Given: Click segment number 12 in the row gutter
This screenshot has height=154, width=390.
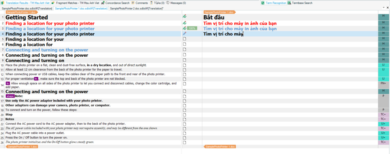Looking at the screenshot, I should (x=2, y=74).
